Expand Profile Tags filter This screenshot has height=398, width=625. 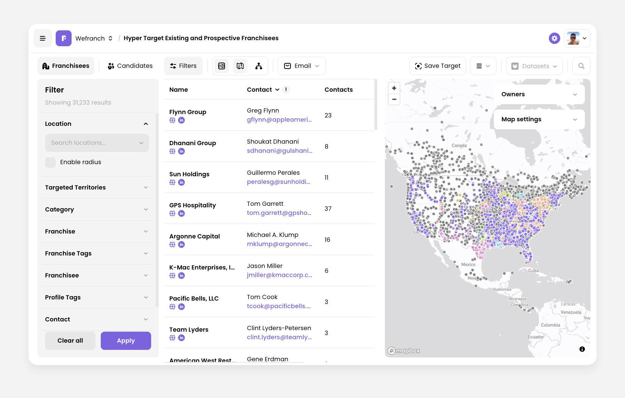click(x=97, y=298)
